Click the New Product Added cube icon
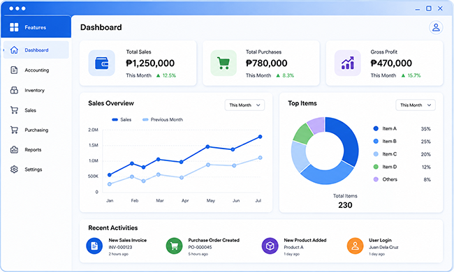The height and width of the screenshot is (272, 454). tap(270, 246)
